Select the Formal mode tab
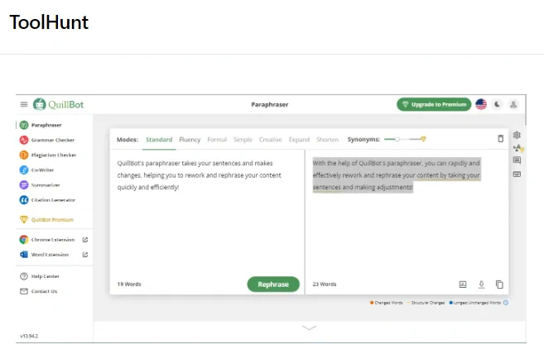The image size is (544, 354). tap(217, 140)
